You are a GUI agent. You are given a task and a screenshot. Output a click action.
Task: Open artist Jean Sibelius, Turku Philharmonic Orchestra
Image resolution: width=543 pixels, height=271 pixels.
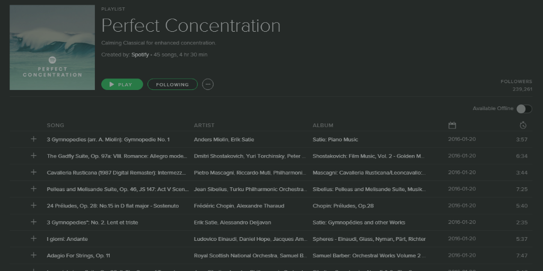tap(250, 189)
